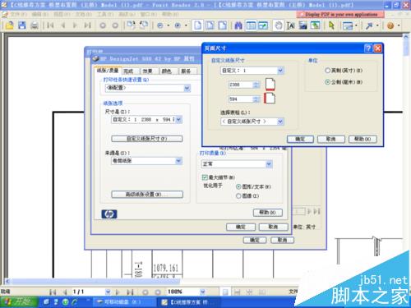Adjust the 594 height spinner arrows
The image size is (411, 308).
coord(256,99)
